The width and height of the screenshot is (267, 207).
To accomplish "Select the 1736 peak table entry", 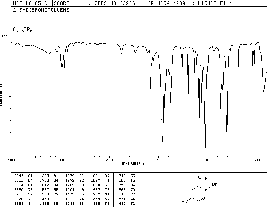I will pyautogui.click(x=49, y=180).
